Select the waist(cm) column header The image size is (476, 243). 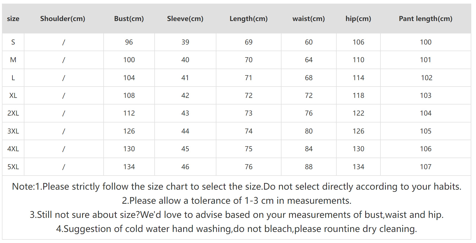click(x=309, y=19)
